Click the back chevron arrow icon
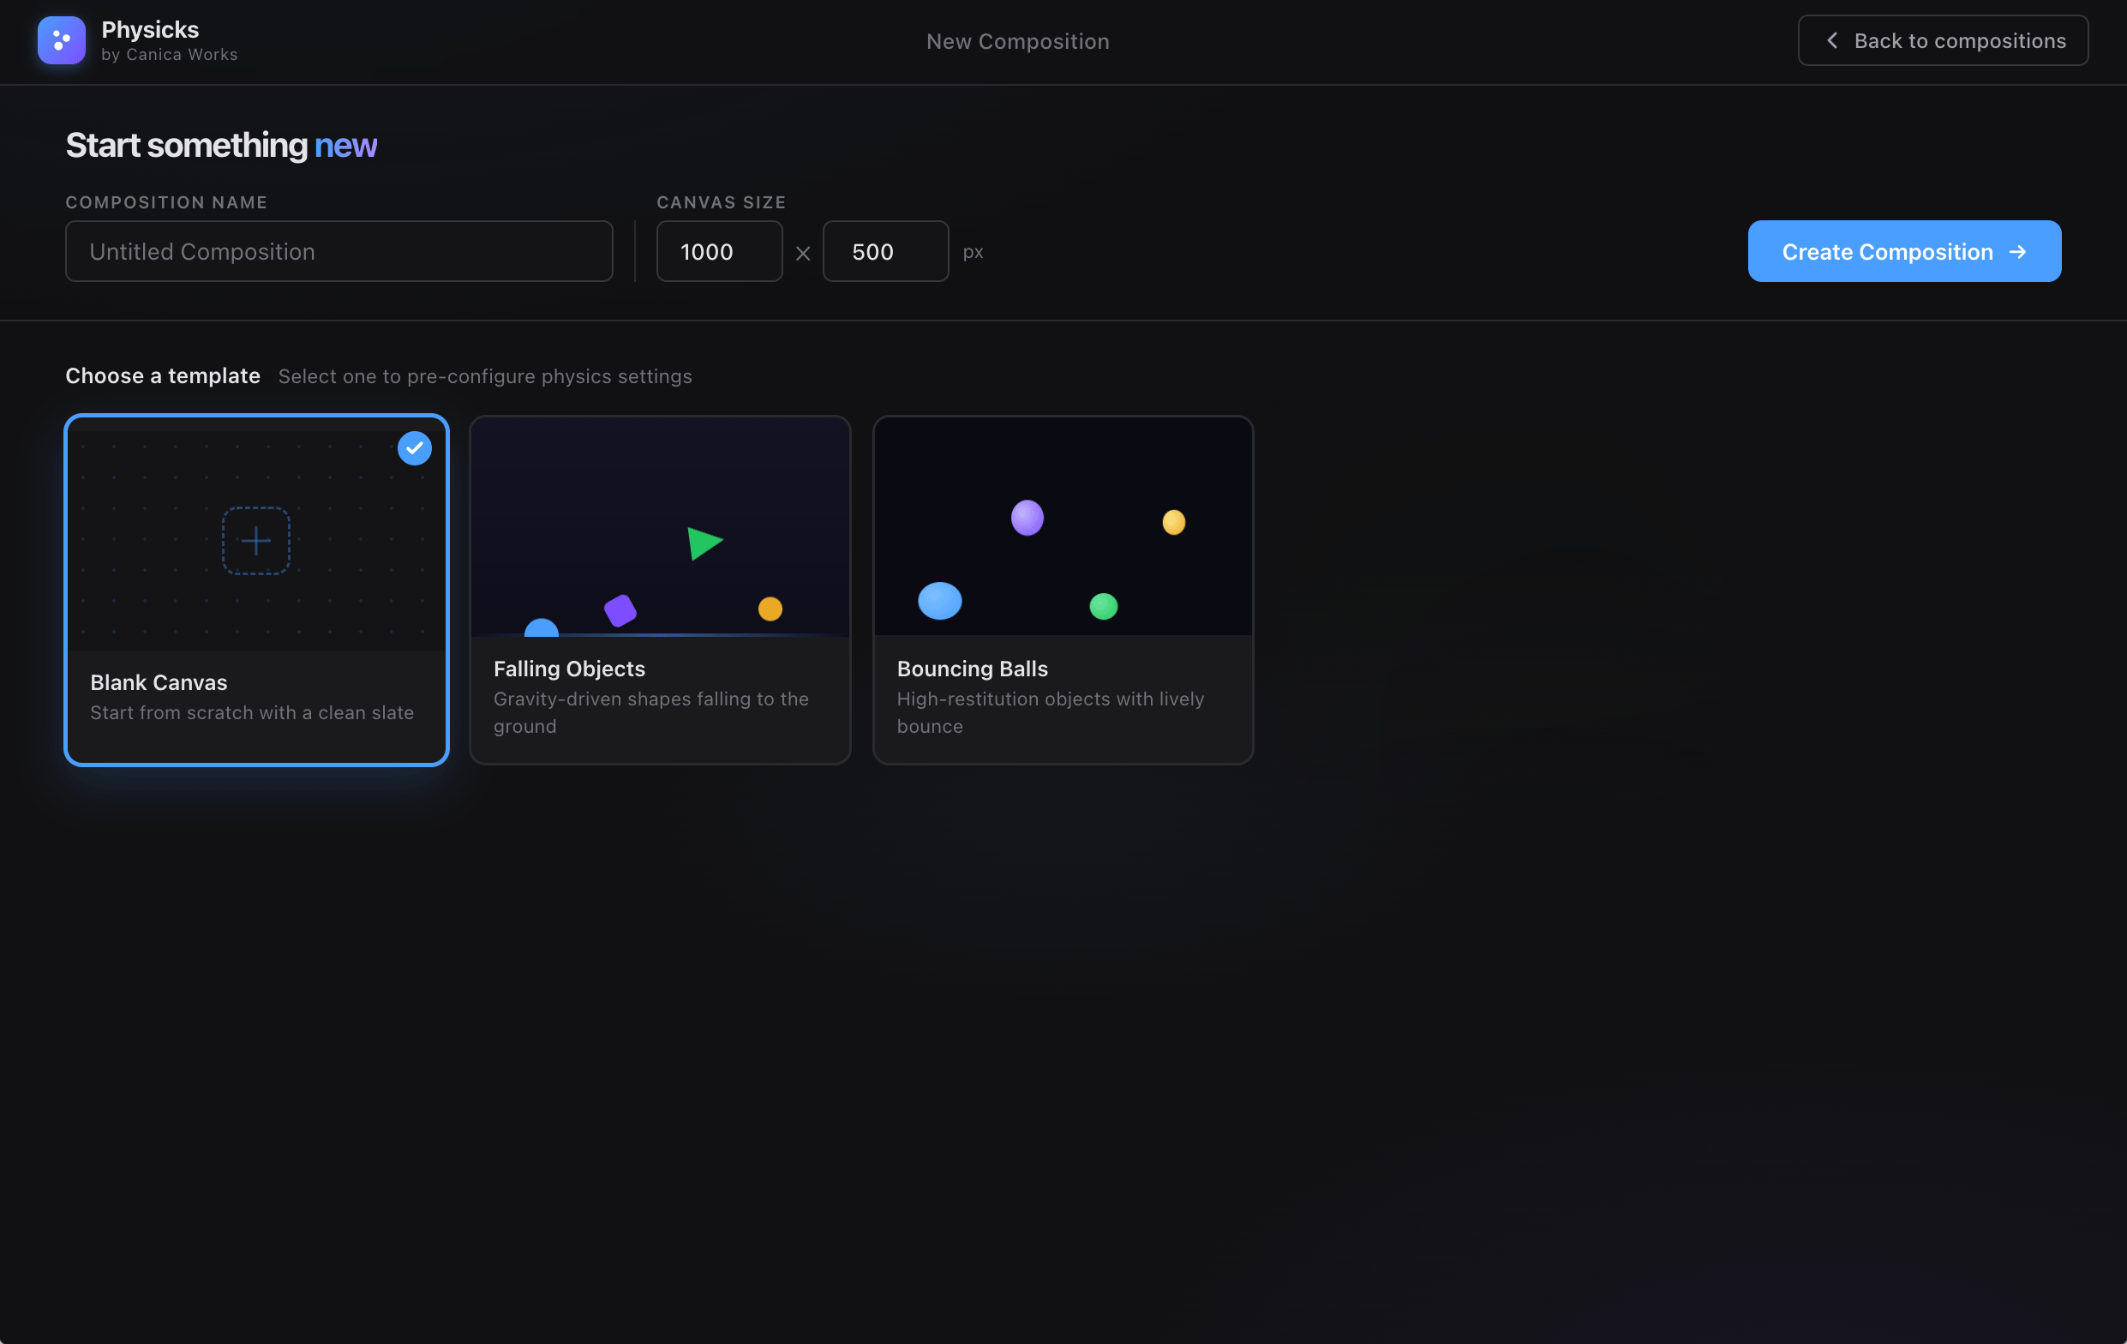Screen dimensions: 2127x1344 pyautogui.click(x=1832, y=40)
